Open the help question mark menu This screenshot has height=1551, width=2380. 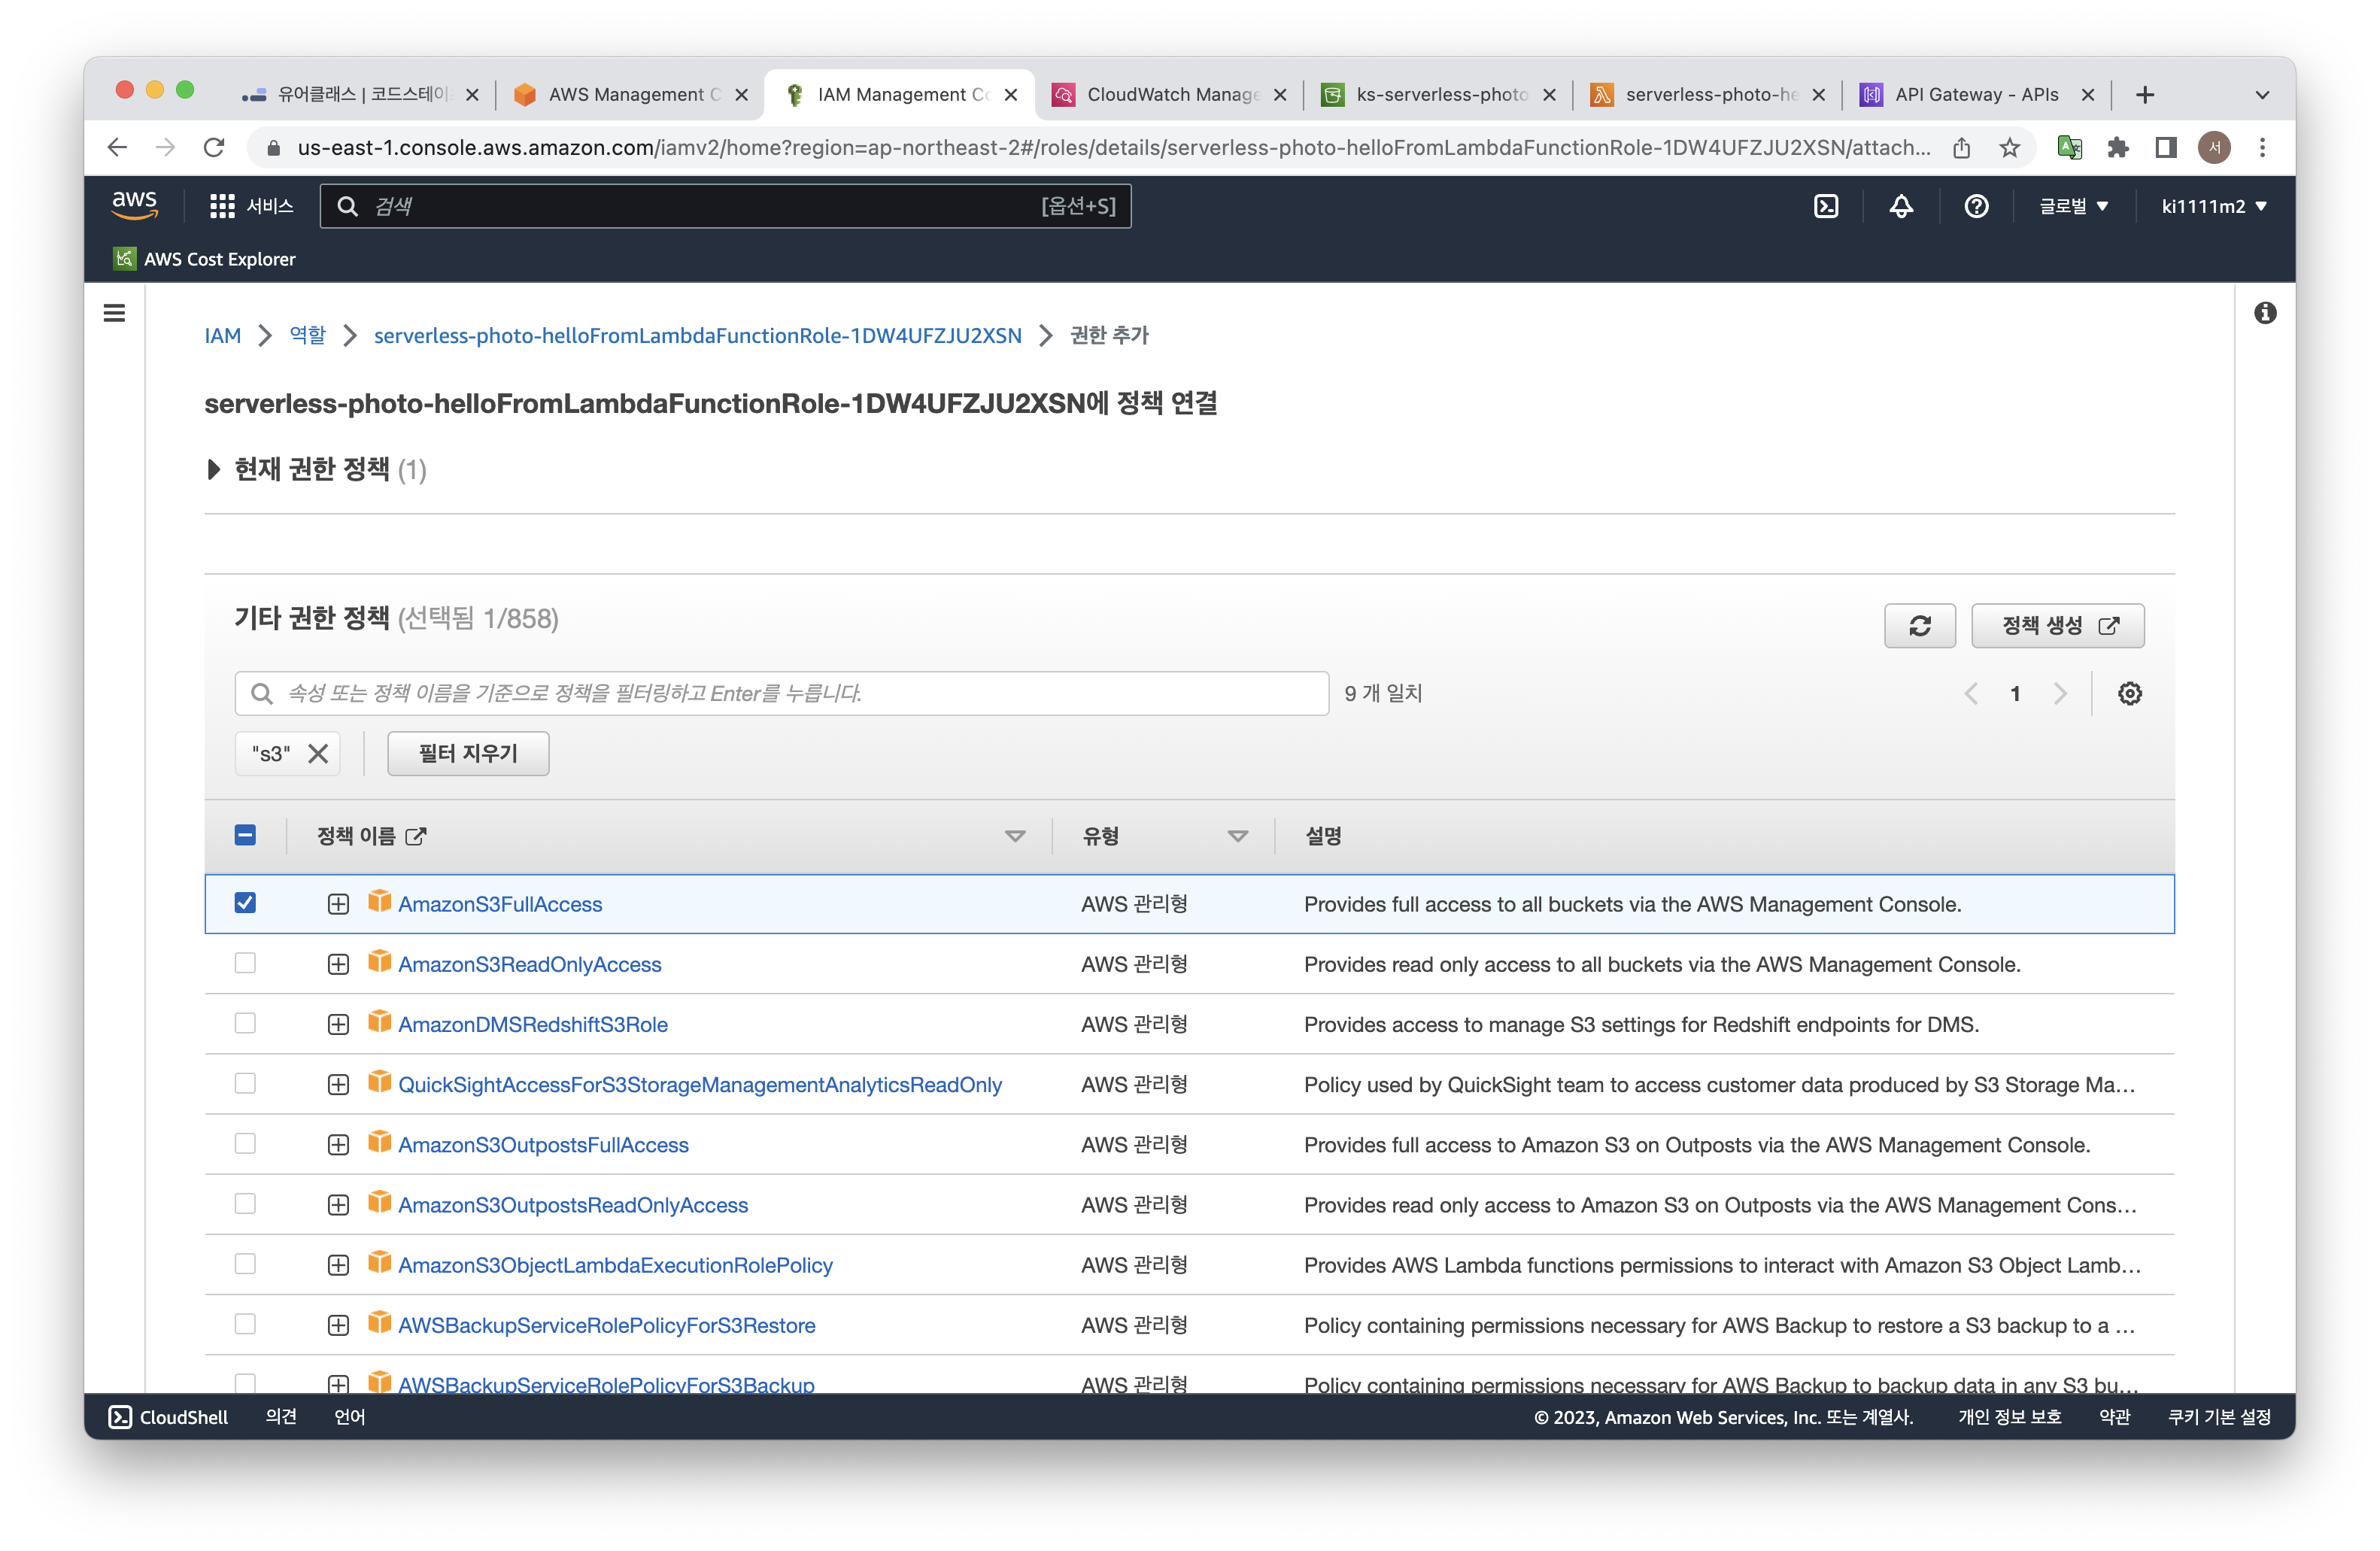(1976, 206)
